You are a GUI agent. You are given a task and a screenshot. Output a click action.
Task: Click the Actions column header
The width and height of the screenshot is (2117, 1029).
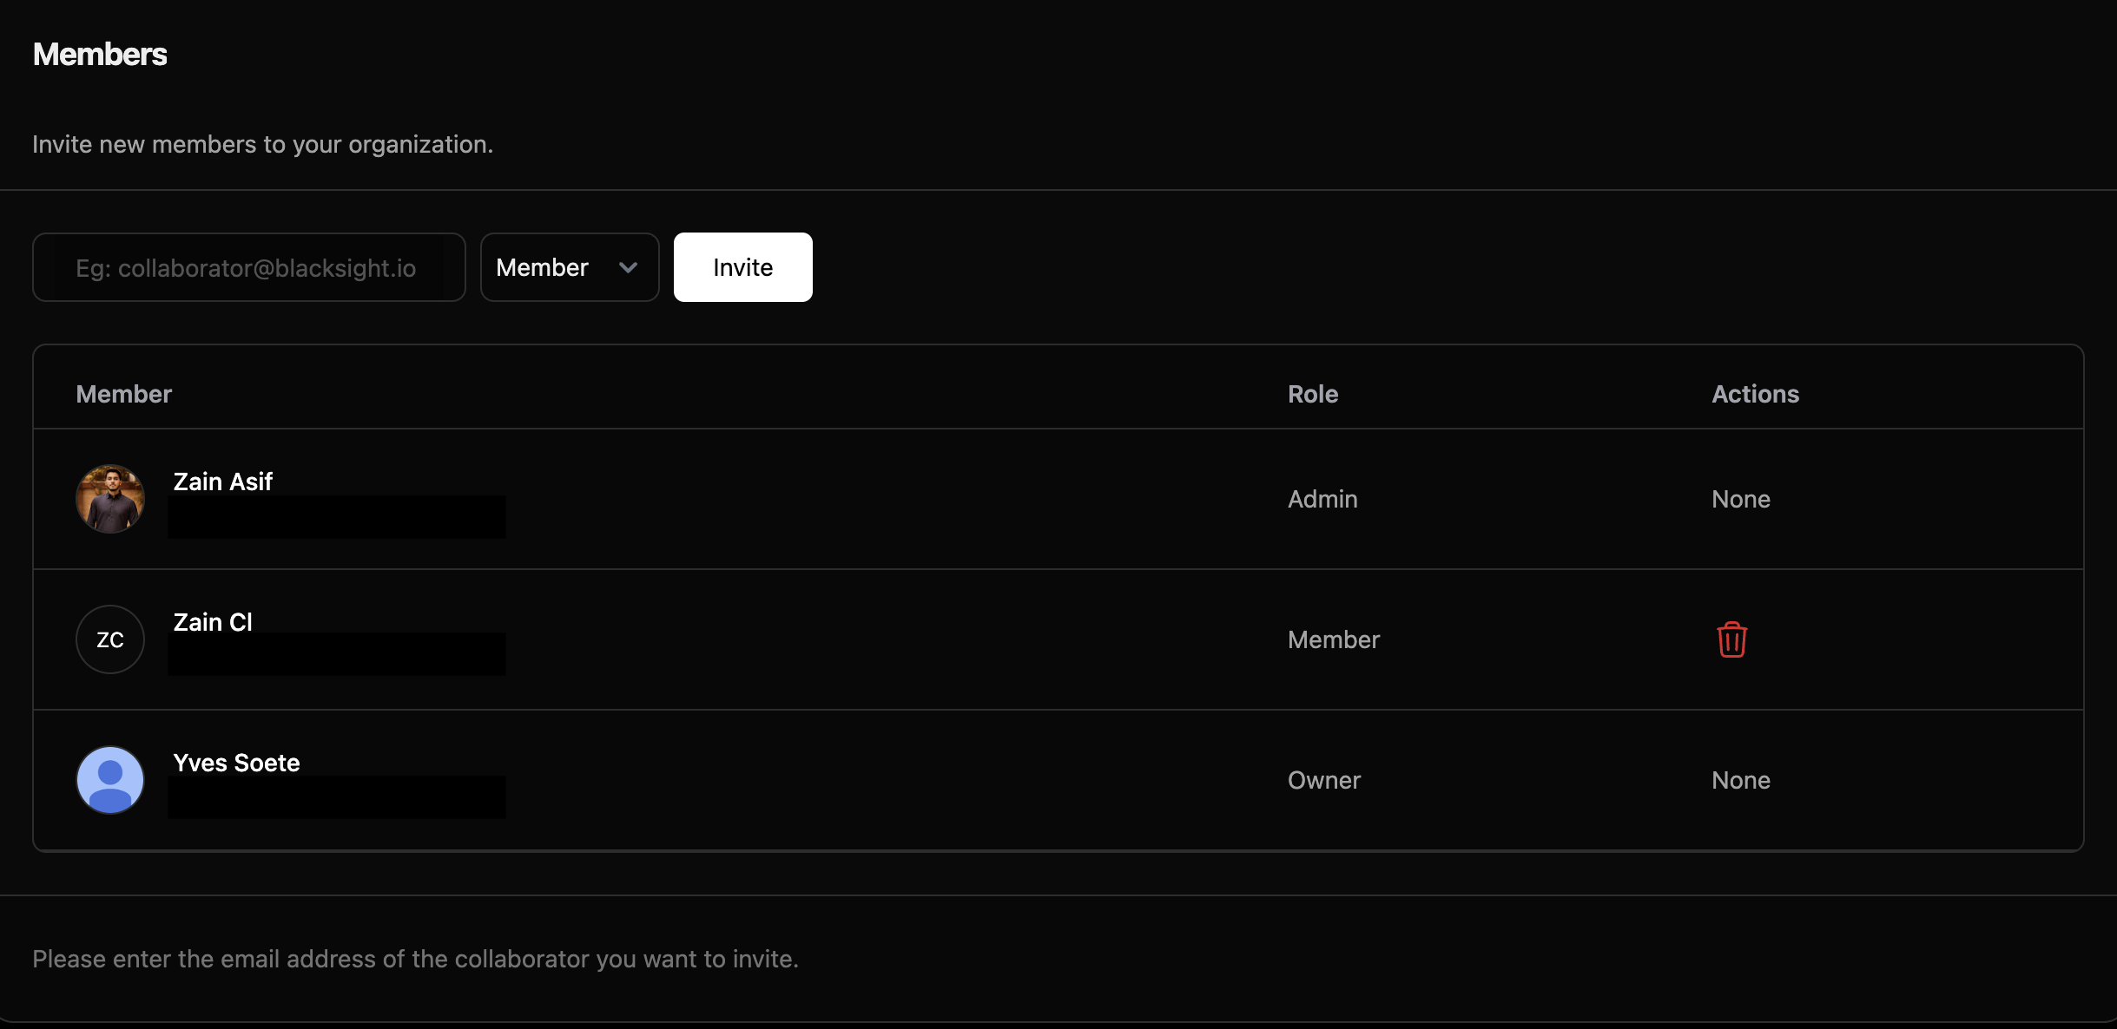click(1755, 394)
